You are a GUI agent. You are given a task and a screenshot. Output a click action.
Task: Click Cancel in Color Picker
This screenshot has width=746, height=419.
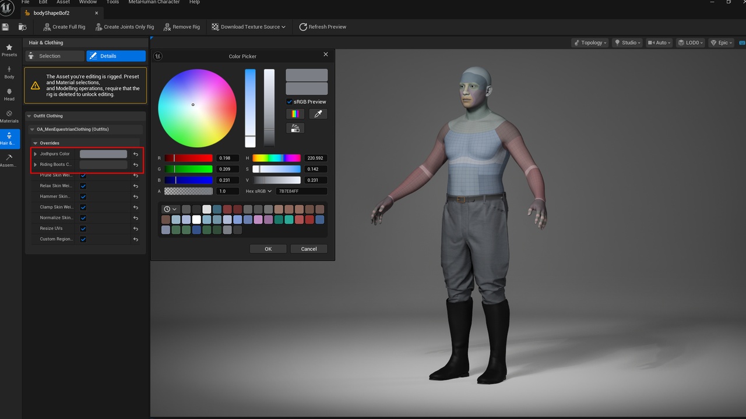309,248
